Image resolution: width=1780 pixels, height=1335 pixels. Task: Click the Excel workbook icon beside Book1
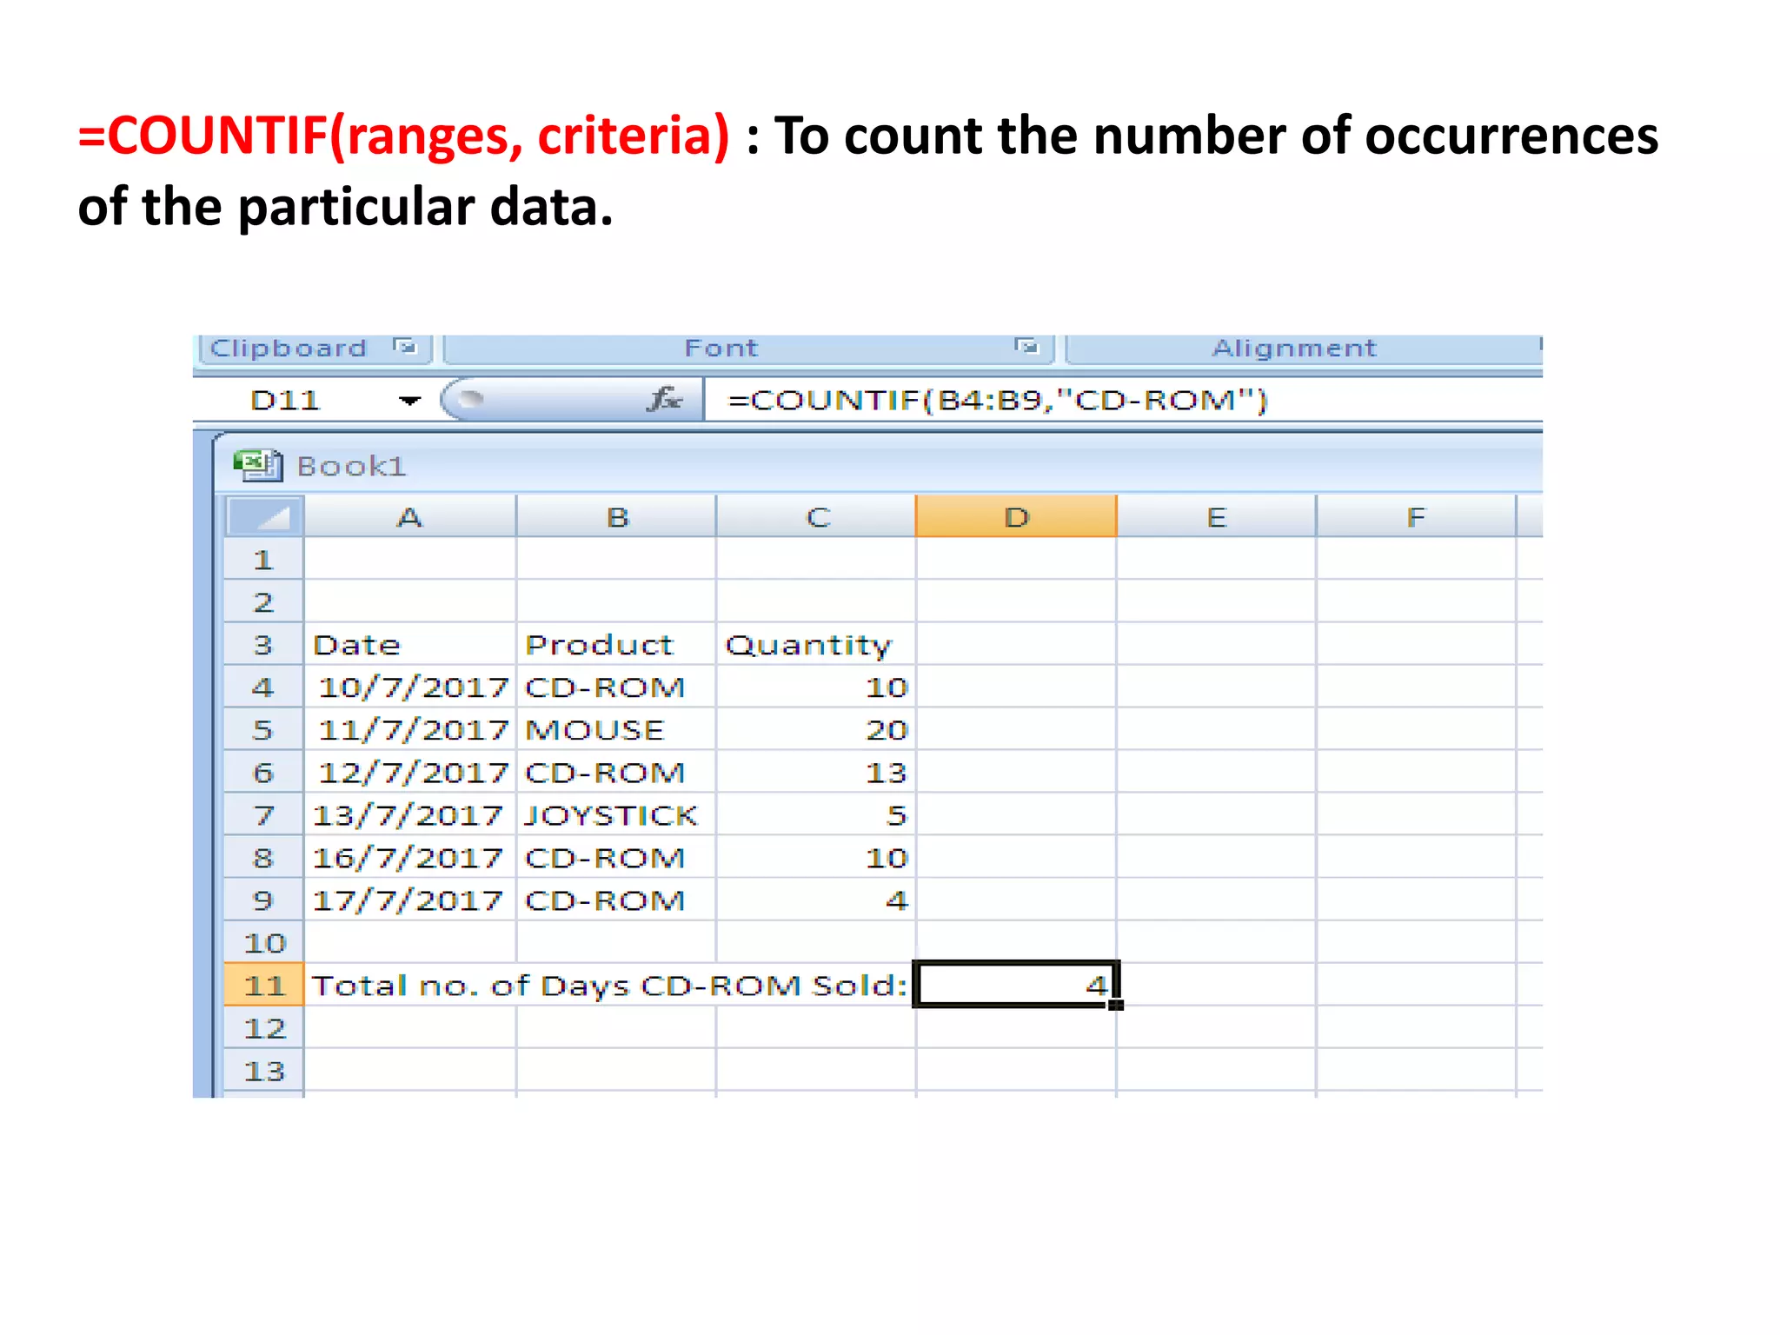click(x=258, y=466)
